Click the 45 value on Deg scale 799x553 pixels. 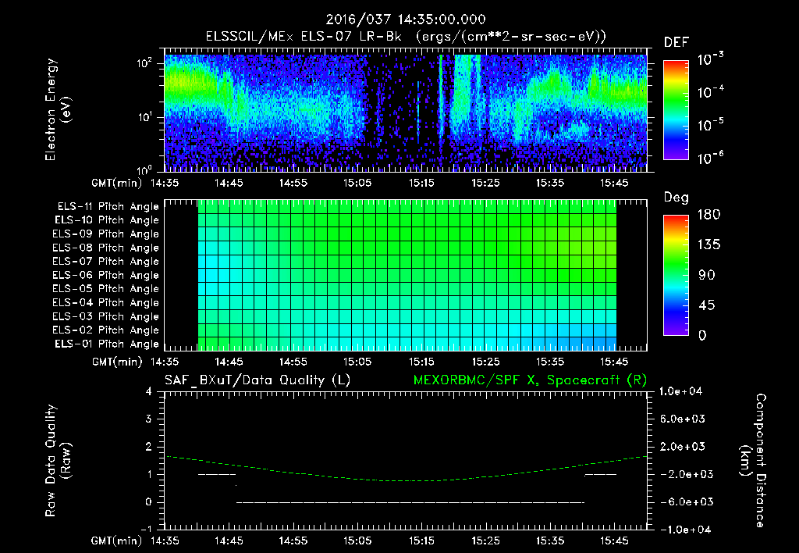(707, 305)
